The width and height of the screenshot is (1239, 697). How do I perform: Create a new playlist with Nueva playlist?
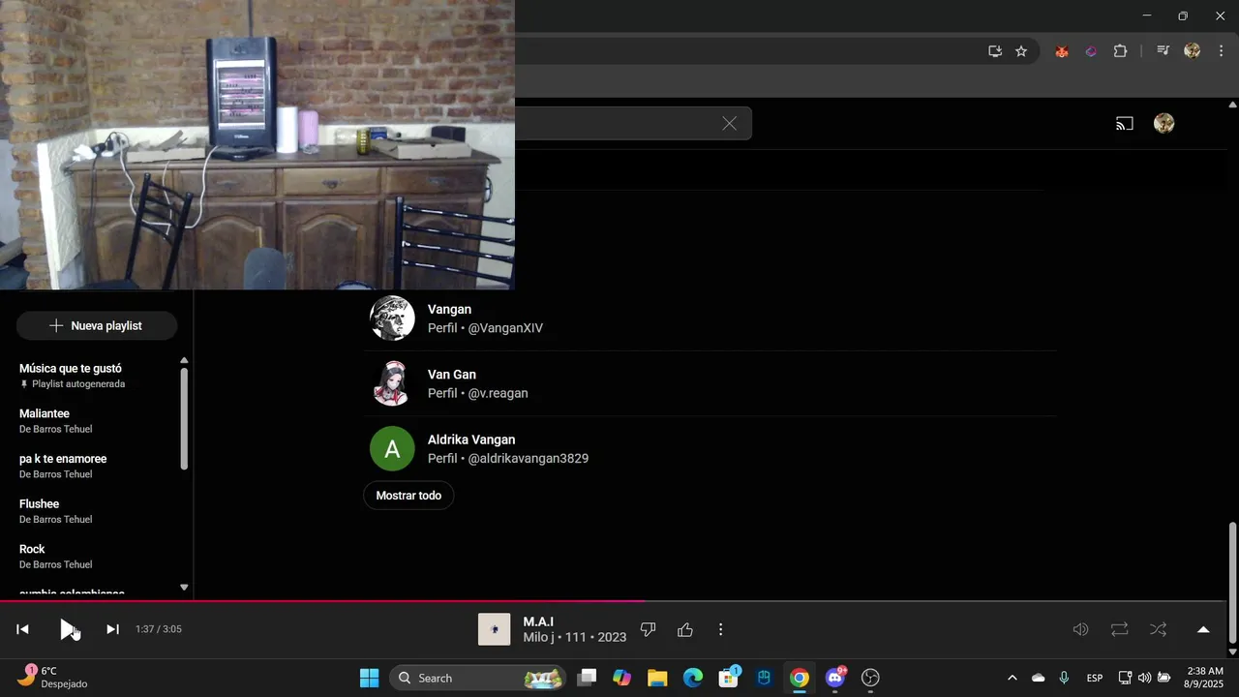(x=97, y=326)
